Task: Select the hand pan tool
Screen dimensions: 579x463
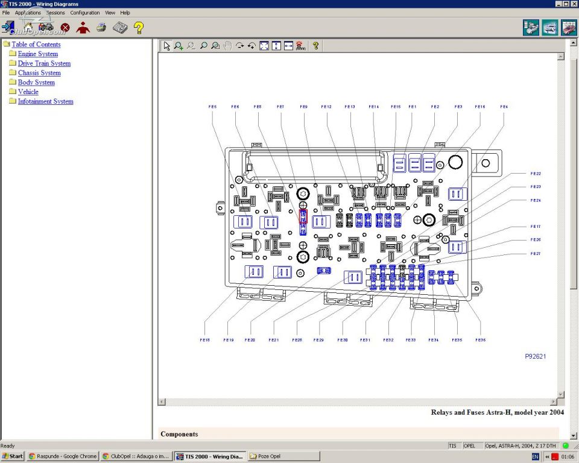Action: pyautogui.click(x=227, y=46)
